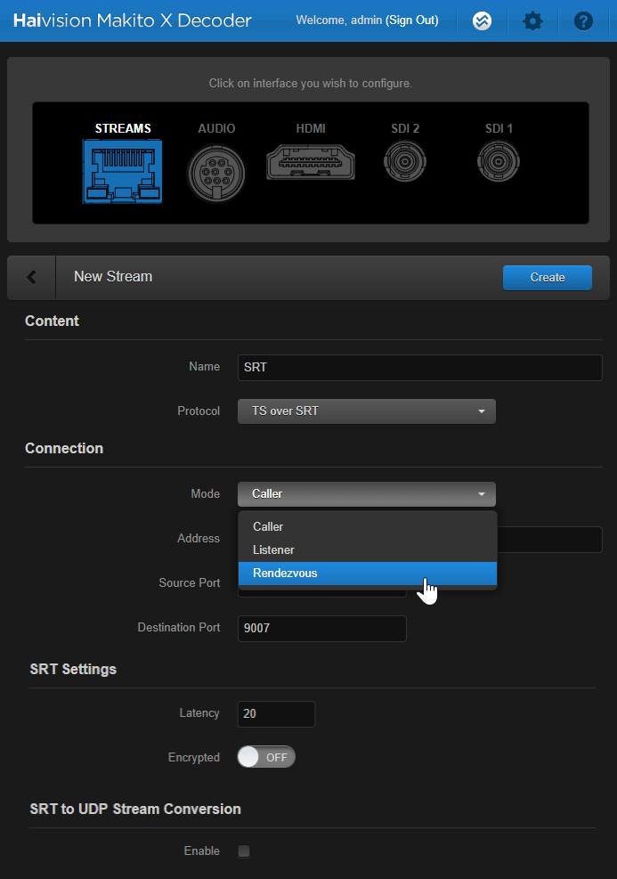Viewport: 617px width, 879px height.
Task: Focus the Latency input field
Action: coord(276,713)
